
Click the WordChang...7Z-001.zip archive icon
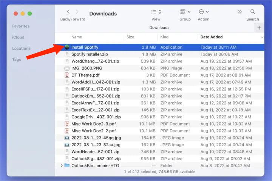pos(67,61)
